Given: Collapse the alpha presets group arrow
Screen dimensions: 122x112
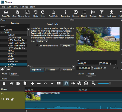Looking at the screenshot, I should (x=5, y=67).
